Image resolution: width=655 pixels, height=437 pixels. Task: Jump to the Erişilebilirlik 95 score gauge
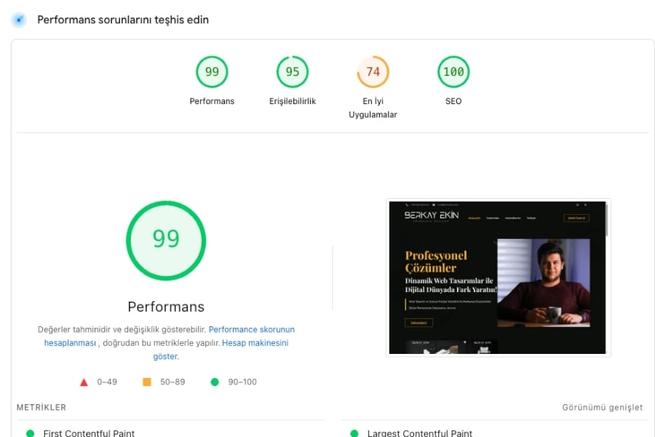click(293, 72)
